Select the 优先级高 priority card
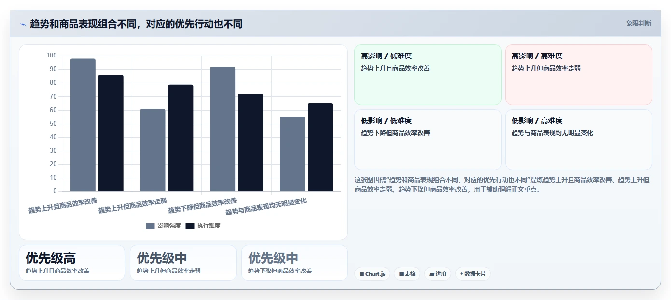Viewport: 671px width, 300px height. [72, 263]
